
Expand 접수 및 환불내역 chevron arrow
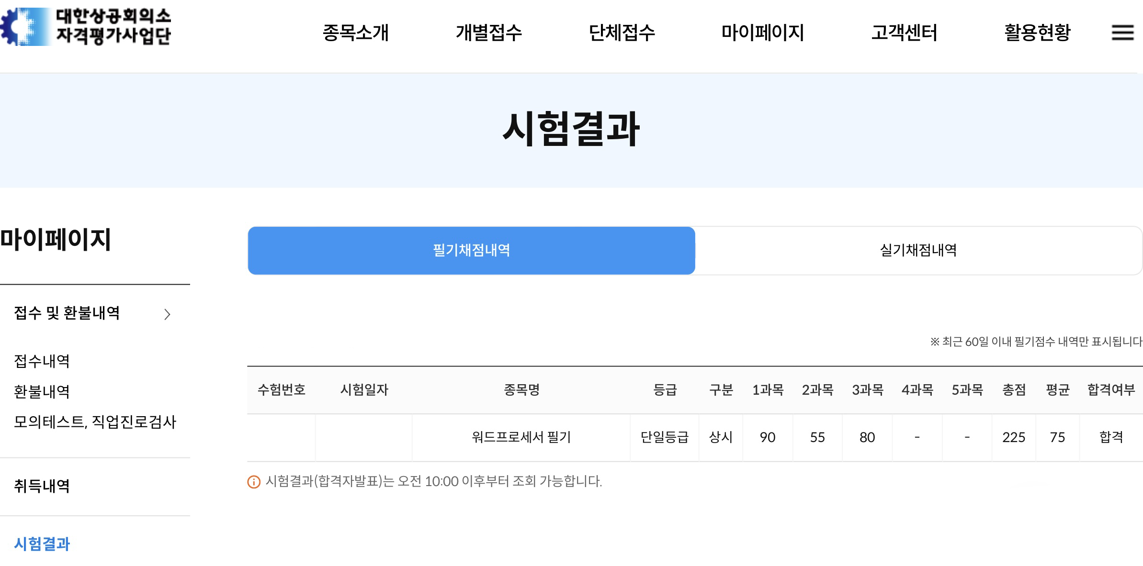point(167,314)
